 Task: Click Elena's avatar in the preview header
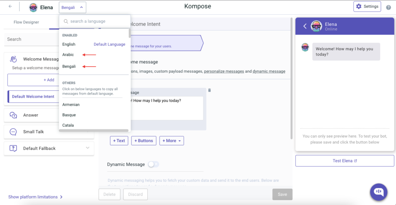(316, 26)
